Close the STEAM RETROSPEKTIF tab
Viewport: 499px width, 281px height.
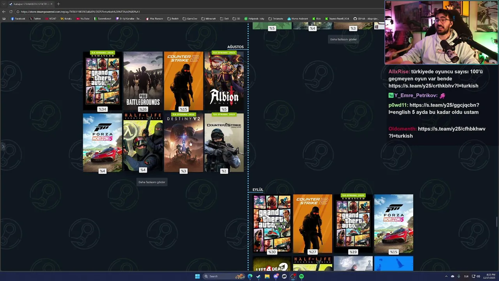tap(51, 4)
